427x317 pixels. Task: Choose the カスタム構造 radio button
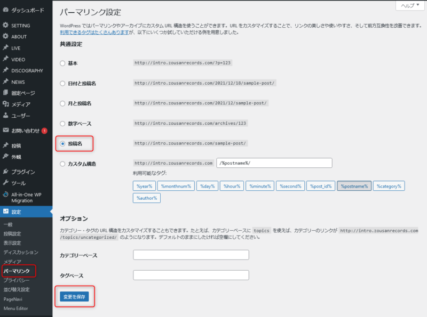click(63, 164)
